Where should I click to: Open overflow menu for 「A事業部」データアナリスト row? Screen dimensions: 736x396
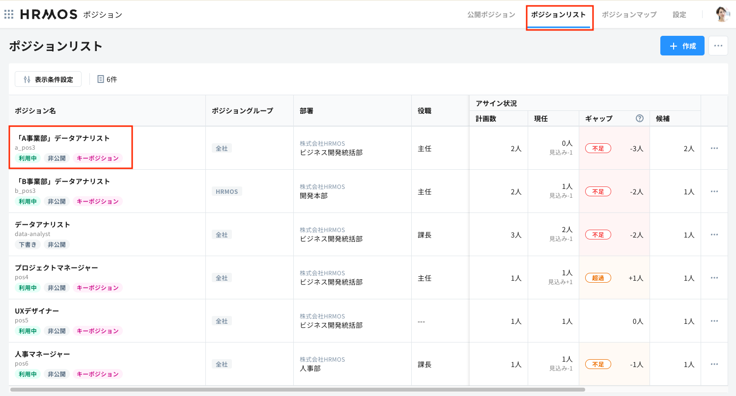pos(714,148)
